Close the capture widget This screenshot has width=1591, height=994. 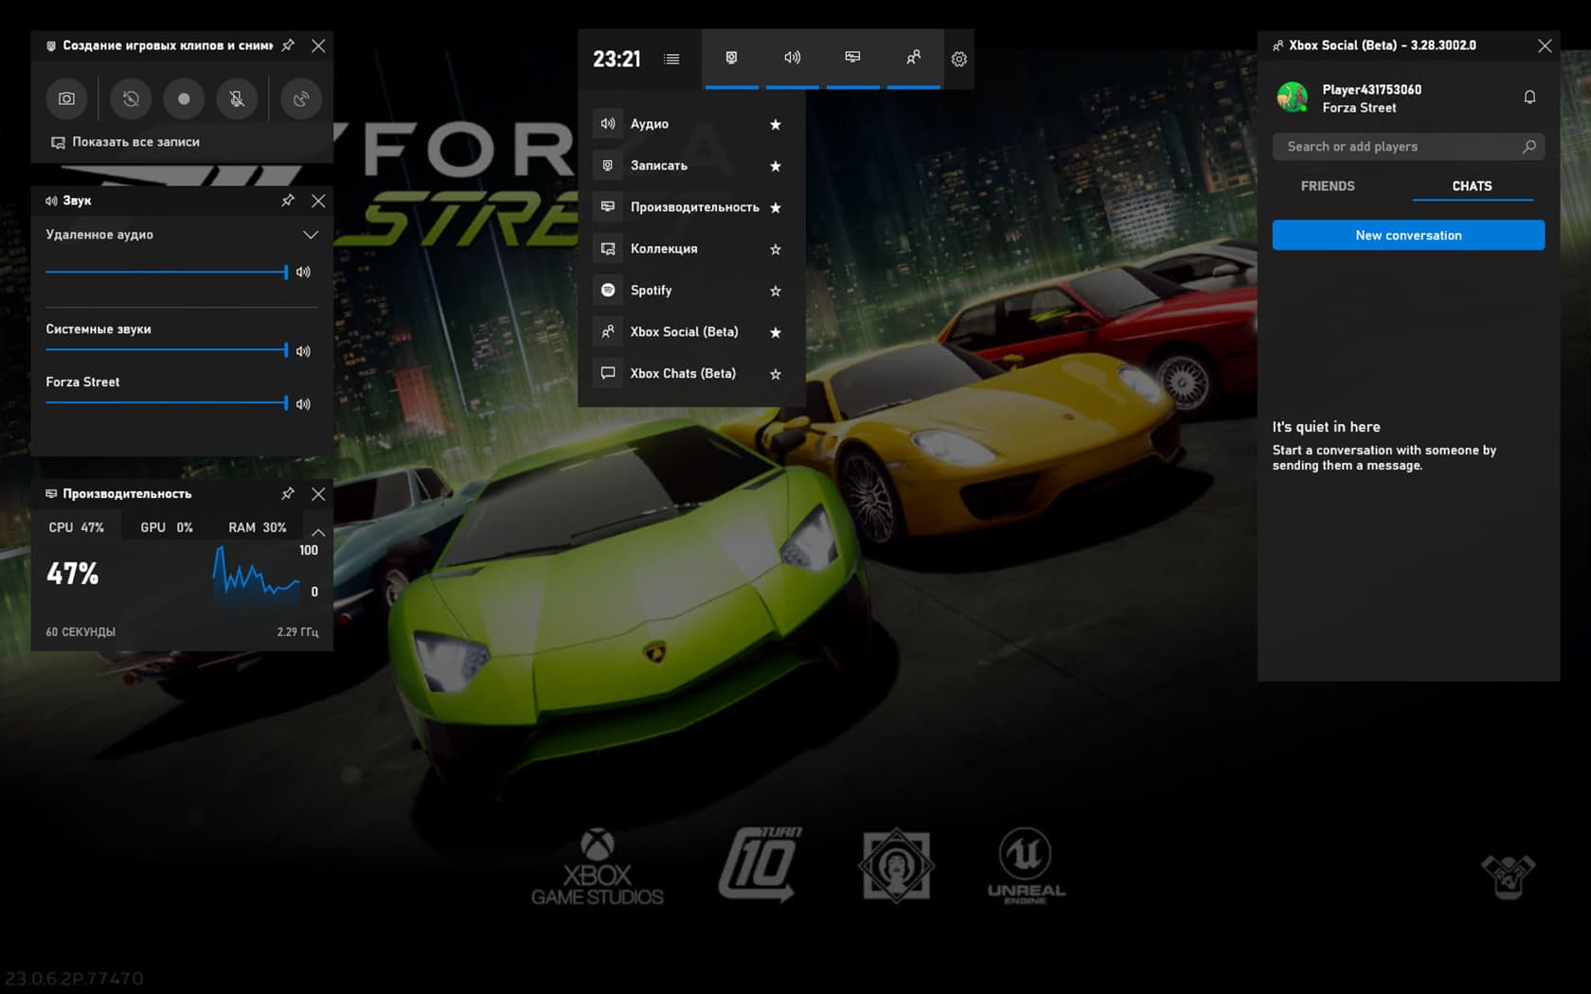pyautogui.click(x=318, y=45)
